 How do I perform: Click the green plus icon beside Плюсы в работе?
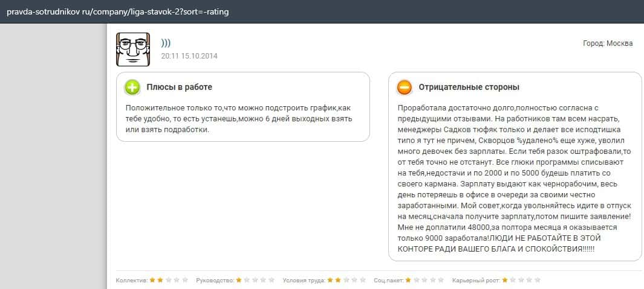[132, 87]
